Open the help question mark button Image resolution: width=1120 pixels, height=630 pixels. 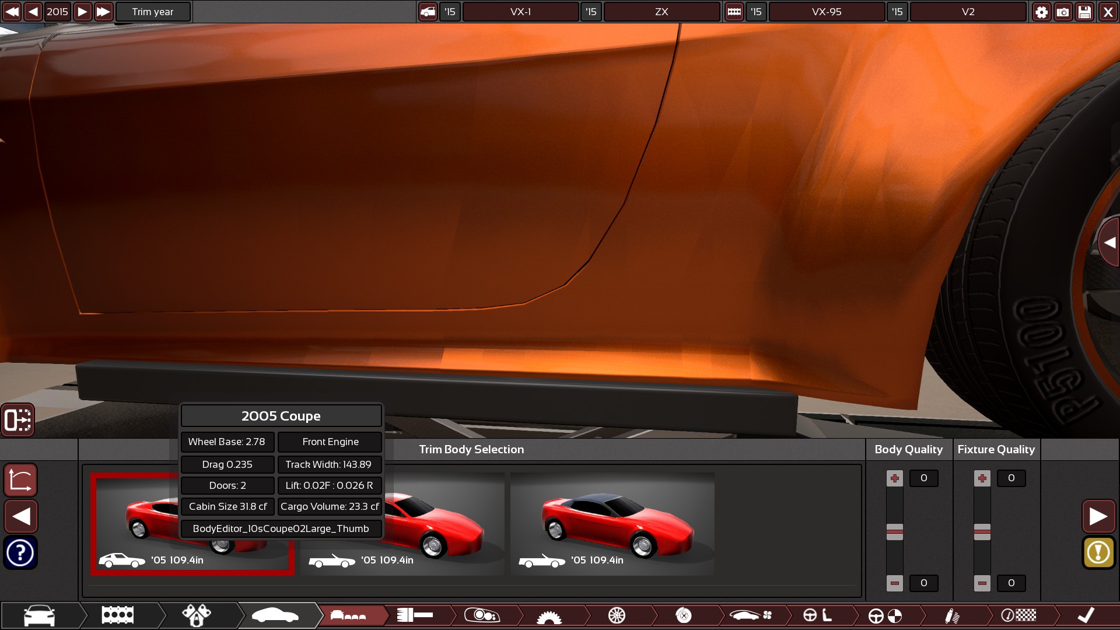click(20, 552)
